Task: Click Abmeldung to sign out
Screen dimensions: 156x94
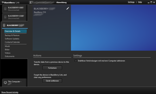Action: coord(61,2)
